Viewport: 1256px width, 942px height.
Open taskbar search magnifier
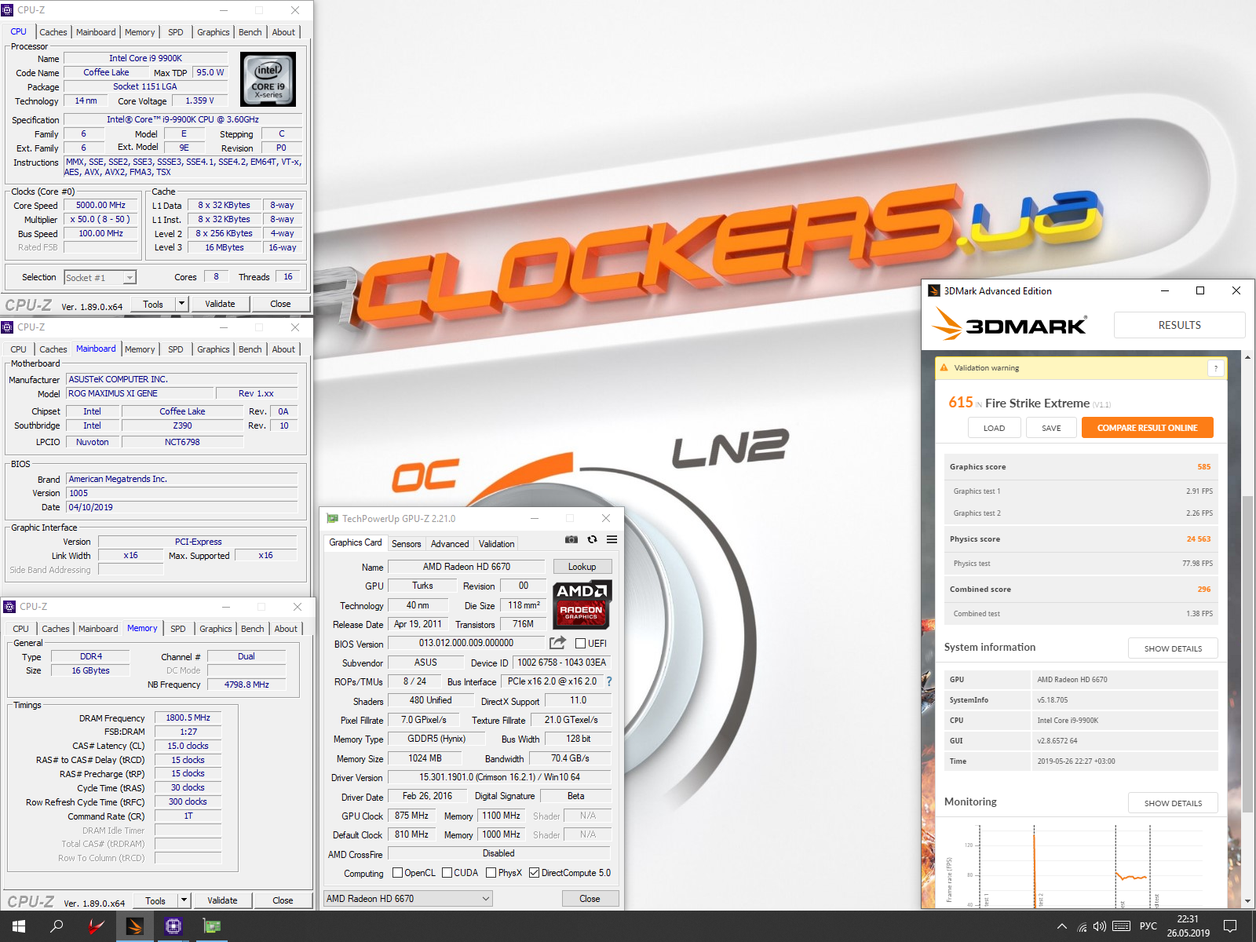pyautogui.click(x=57, y=926)
